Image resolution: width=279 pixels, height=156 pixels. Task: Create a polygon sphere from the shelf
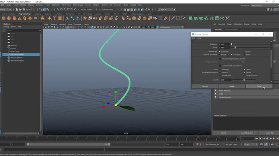click(x=3, y=18)
